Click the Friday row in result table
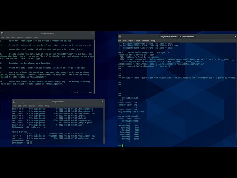This screenshot has height=178, width=237. tap(129, 130)
